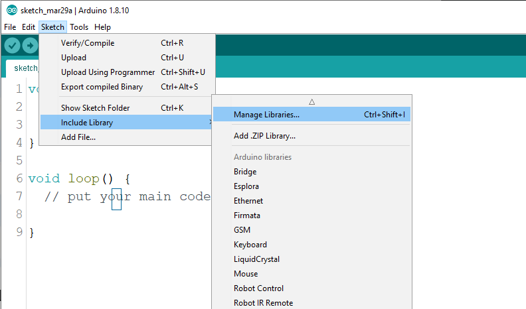Close the open Sketch menu
The width and height of the screenshot is (526, 309).
[52, 27]
